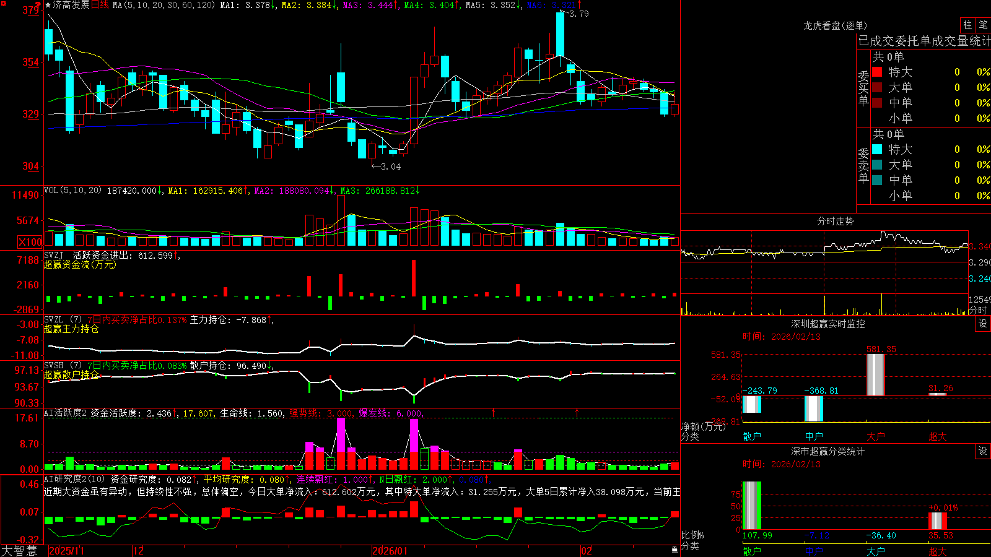The width and height of the screenshot is (991, 557).
Task: Click the 爆发线: 6.000 label
Action: click(x=391, y=413)
